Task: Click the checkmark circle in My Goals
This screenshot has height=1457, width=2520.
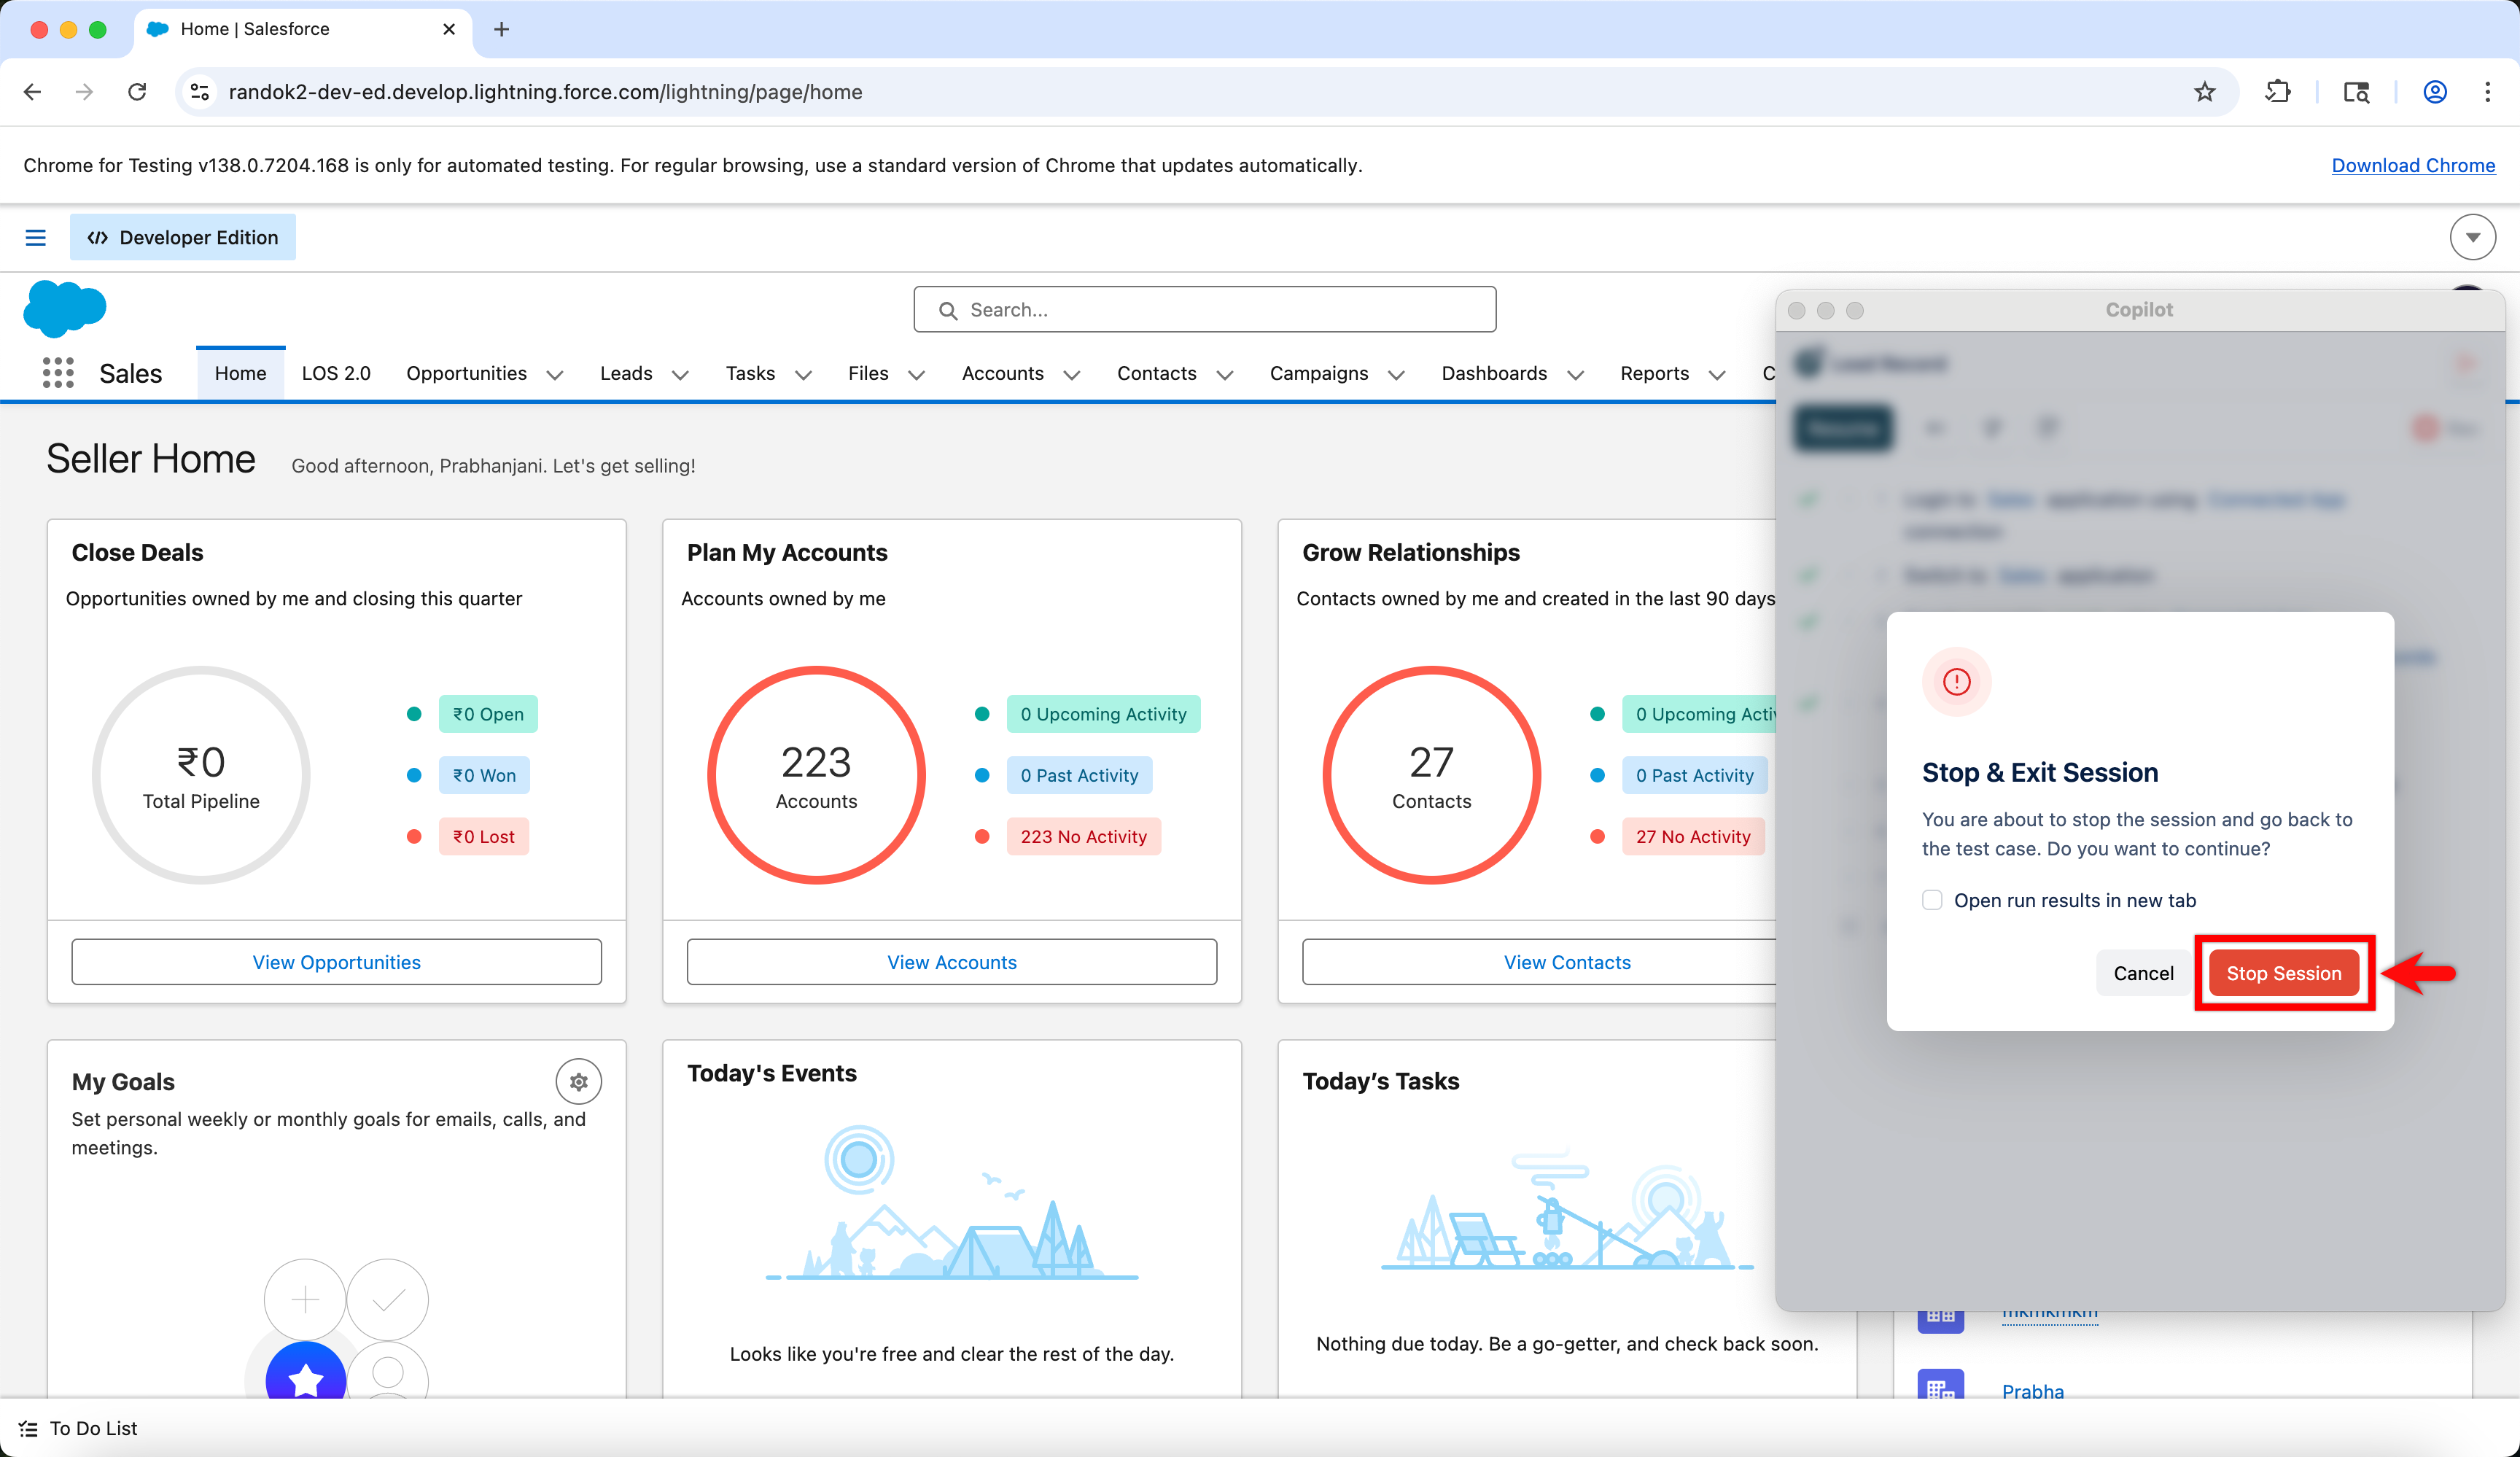Action: click(x=388, y=1299)
